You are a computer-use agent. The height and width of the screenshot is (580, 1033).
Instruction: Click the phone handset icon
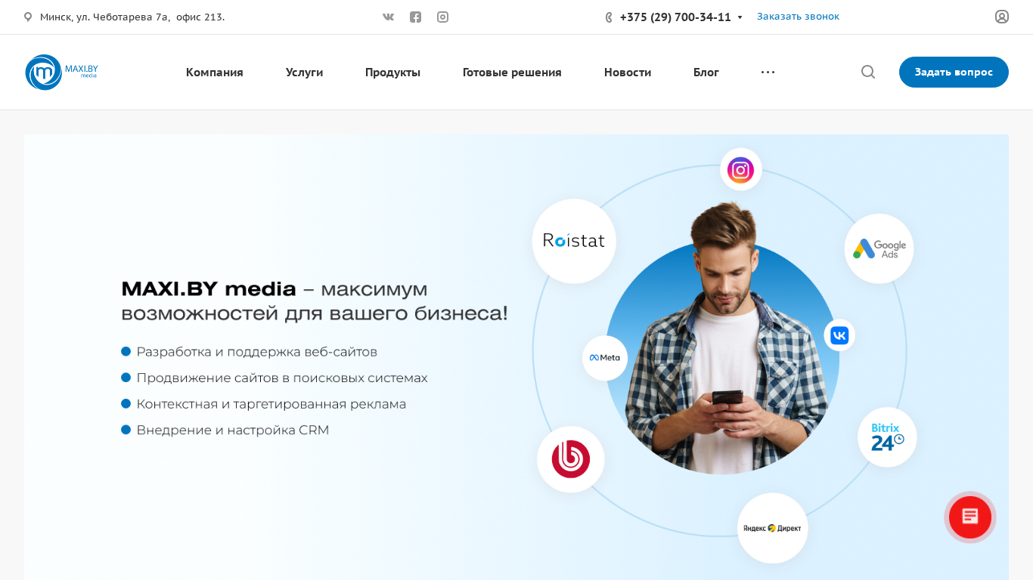point(609,17)
